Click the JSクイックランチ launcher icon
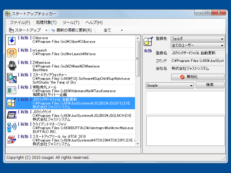 tap(12, 115)
